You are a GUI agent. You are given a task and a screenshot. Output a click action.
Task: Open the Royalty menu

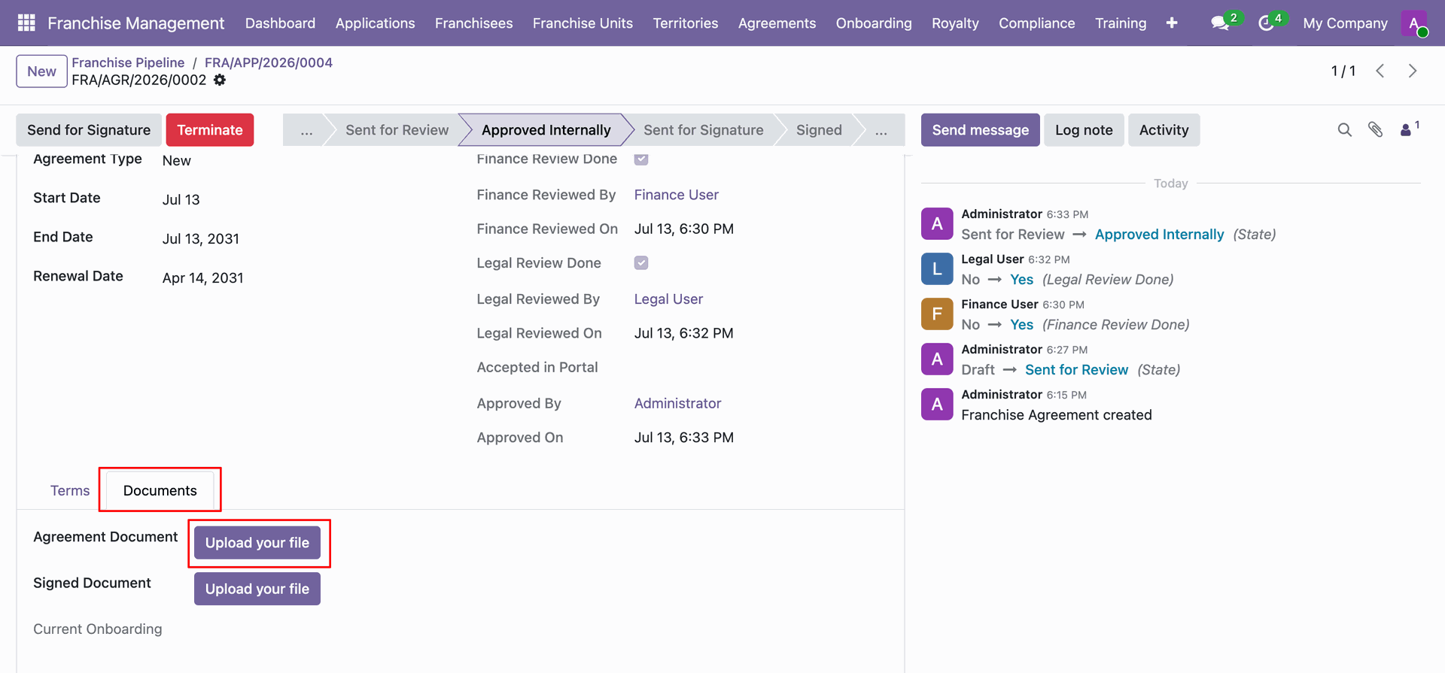(x=955, y=23)
